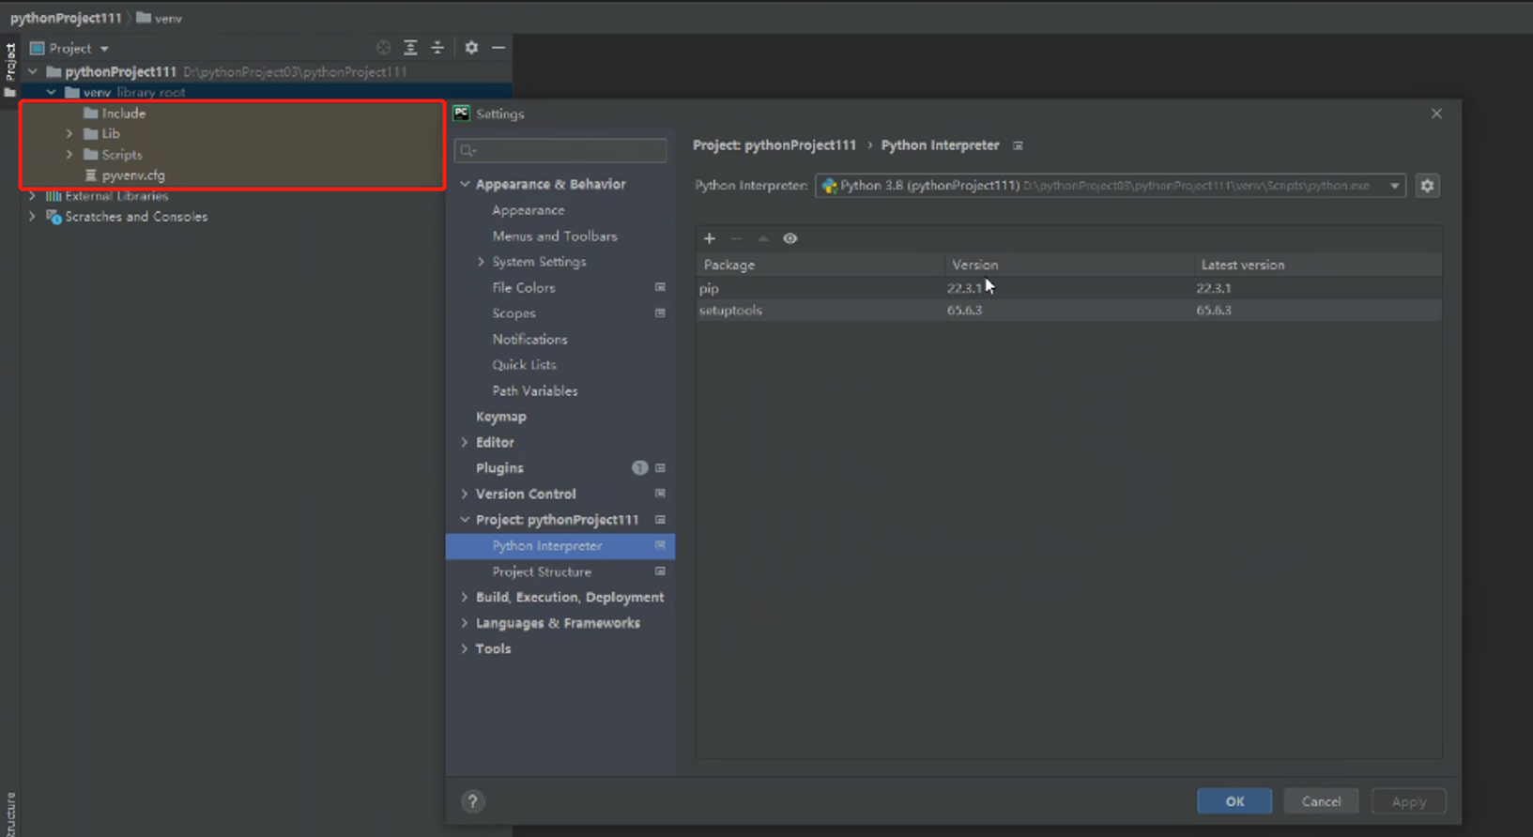Click project-level icon next to Project Structure
The height and width of the screenshot is (837, 1533).
660,571
